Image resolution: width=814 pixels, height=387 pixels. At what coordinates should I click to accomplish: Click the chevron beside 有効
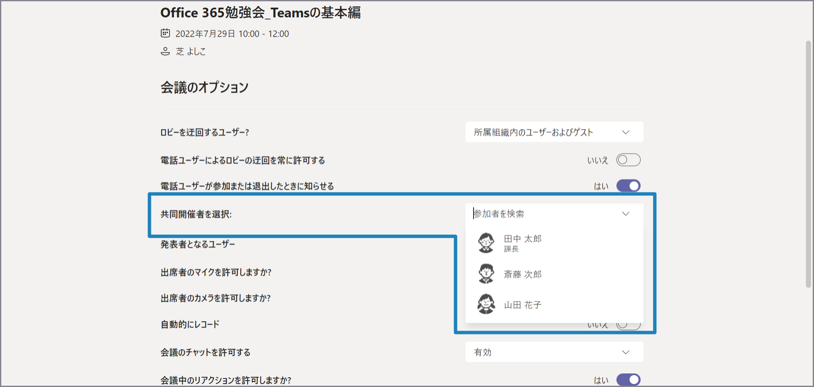[625, 352]
